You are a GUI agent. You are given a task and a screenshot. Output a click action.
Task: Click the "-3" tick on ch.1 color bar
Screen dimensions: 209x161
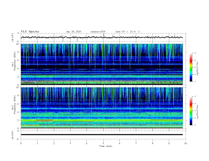[x=194, y=53]
